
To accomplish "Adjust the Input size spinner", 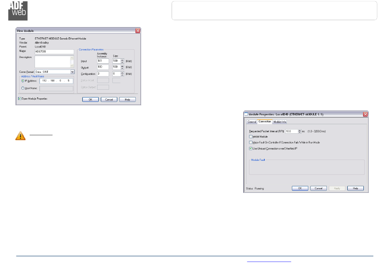I will (x=122, y=61).
